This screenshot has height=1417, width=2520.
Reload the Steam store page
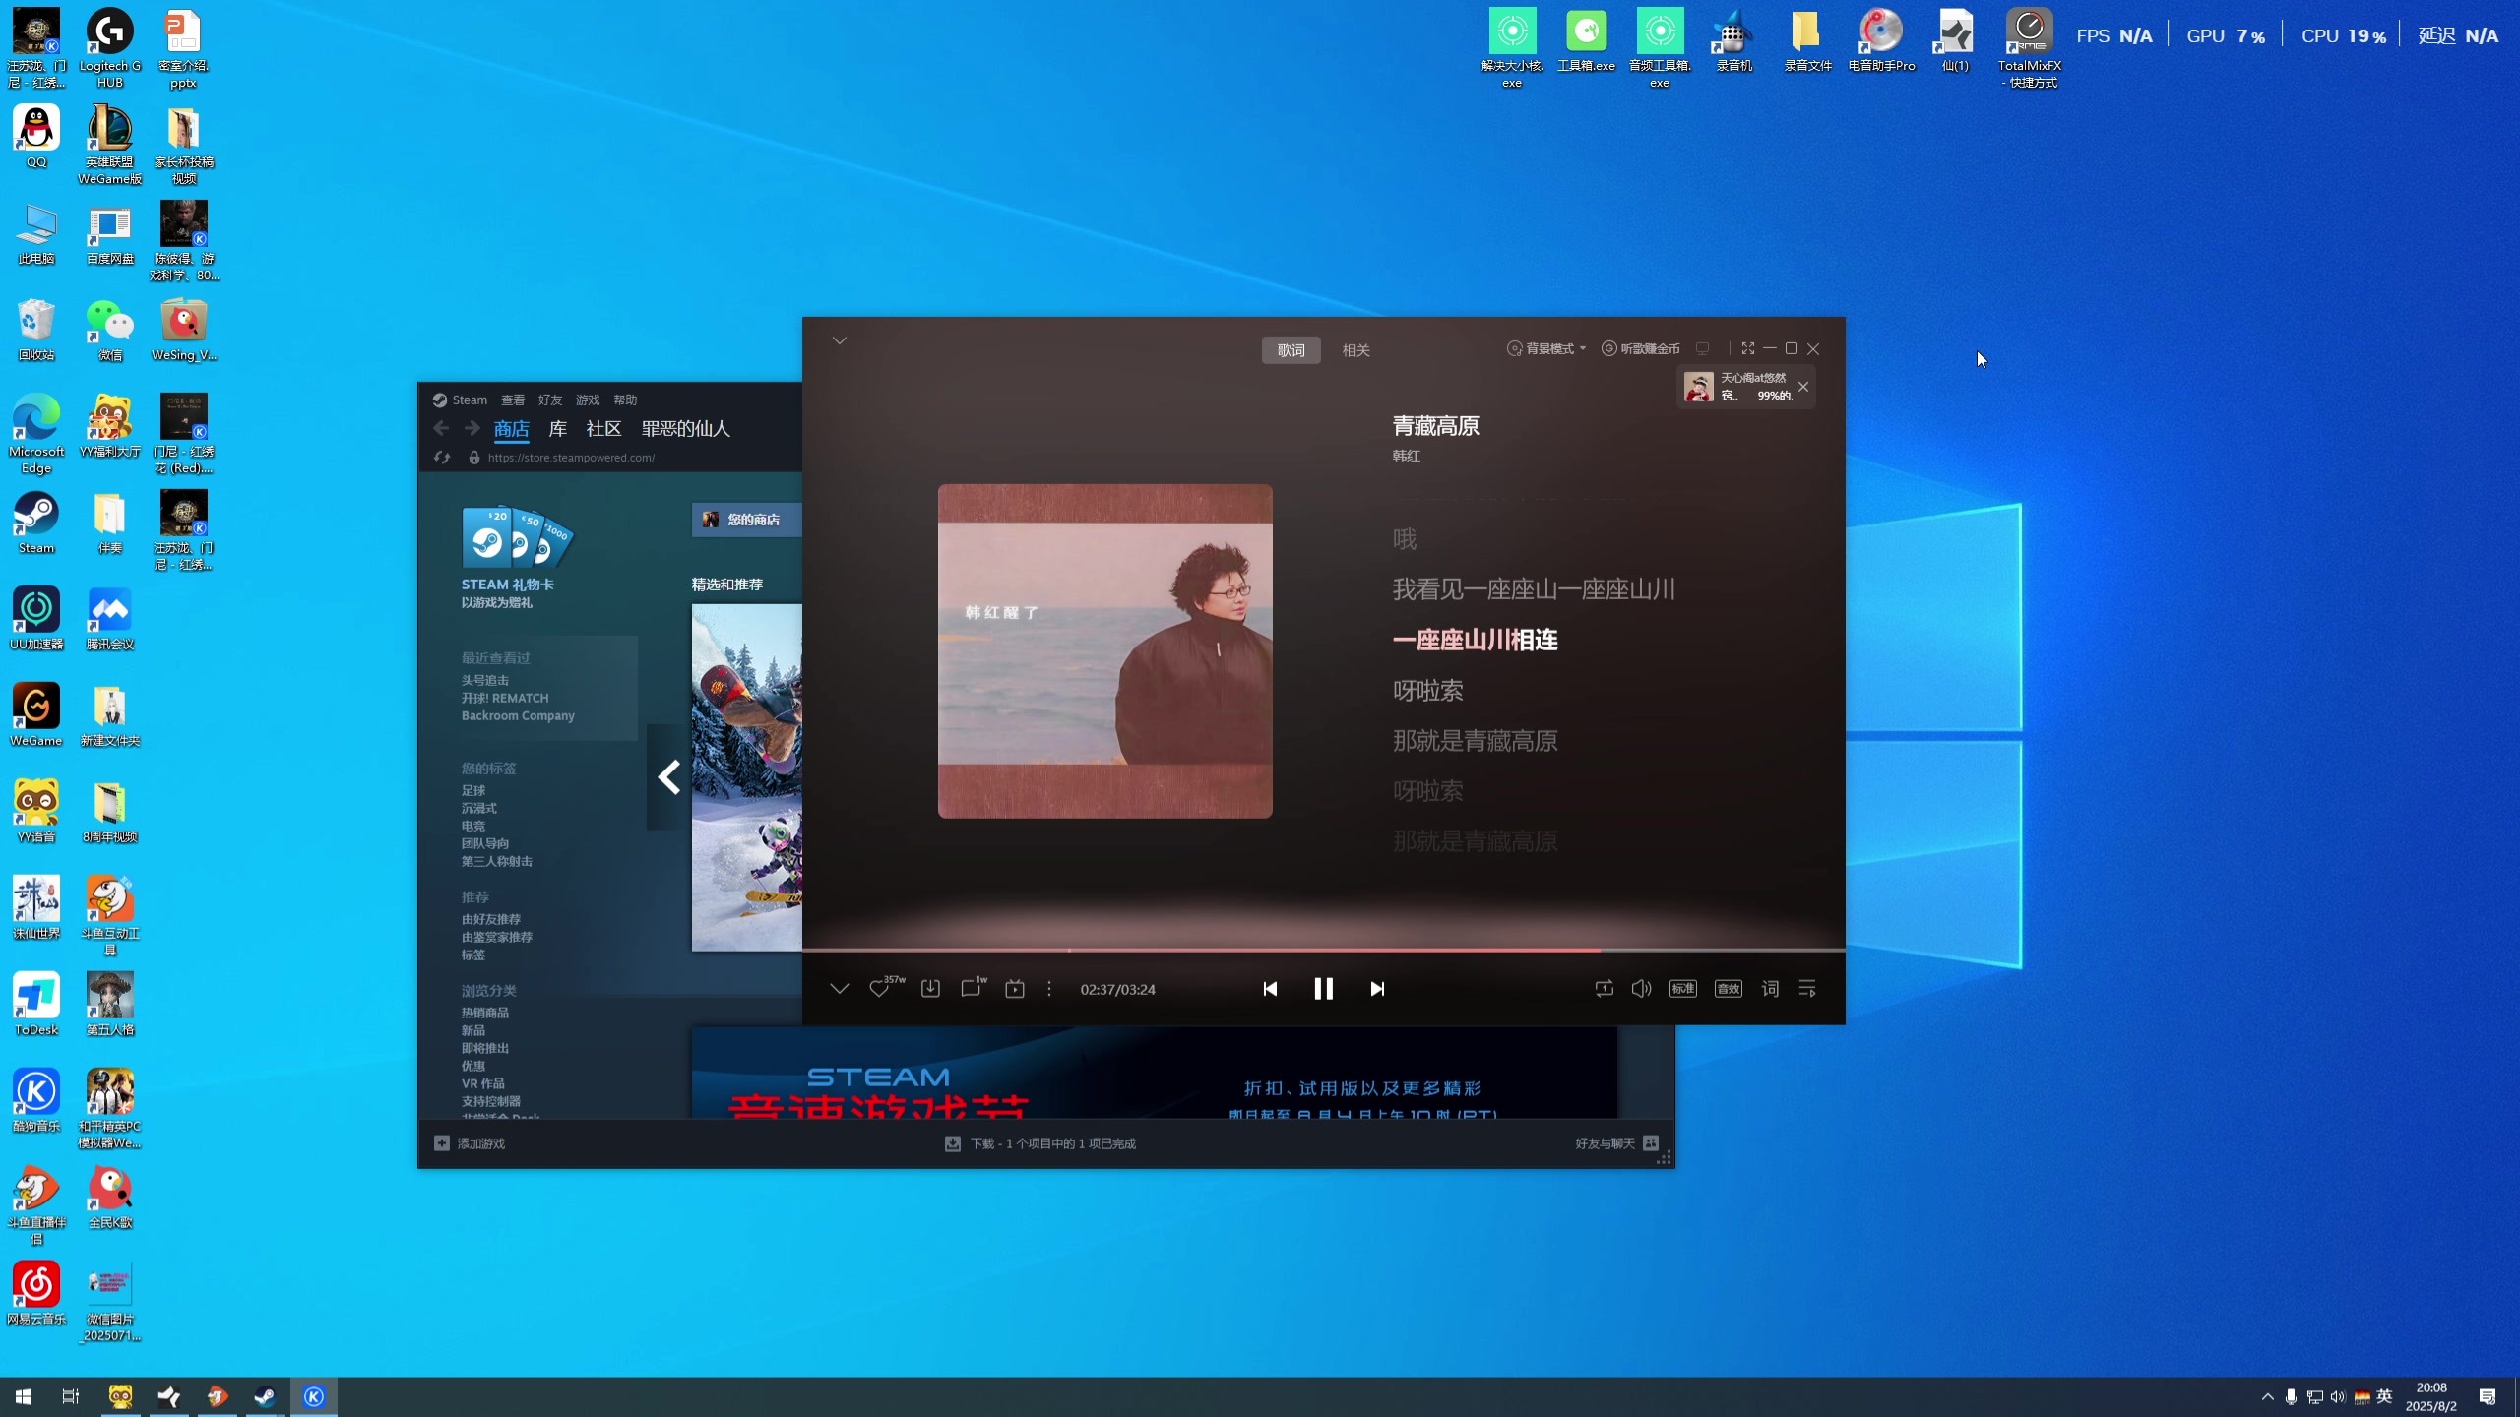[x=442, y=458]
